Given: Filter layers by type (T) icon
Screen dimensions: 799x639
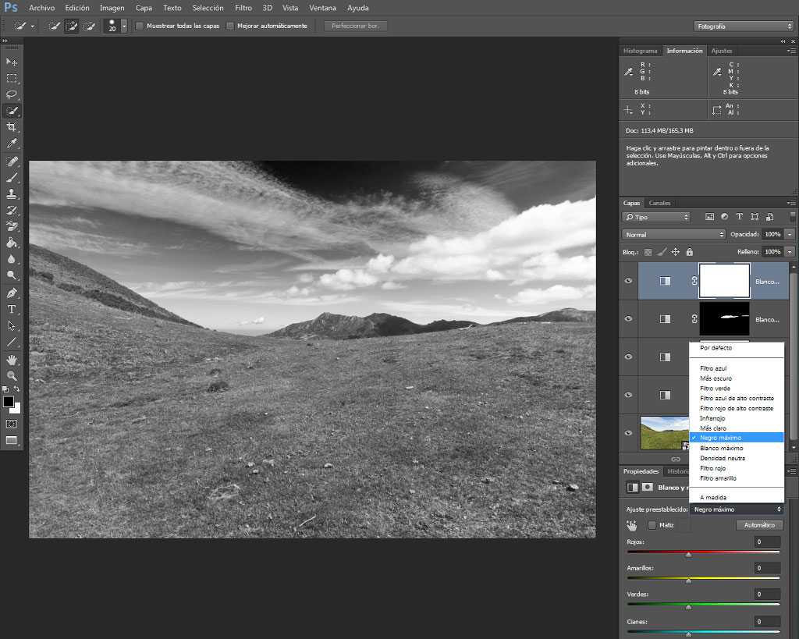Looking at the screenshot, I should 740,217.
